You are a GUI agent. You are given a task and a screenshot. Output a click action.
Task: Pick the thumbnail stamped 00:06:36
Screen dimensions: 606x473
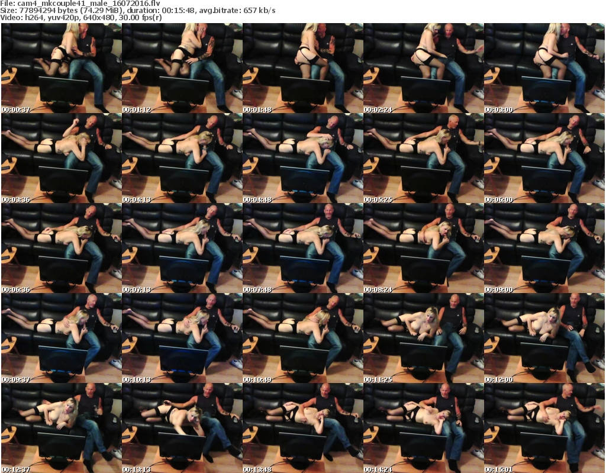point(62,248)
